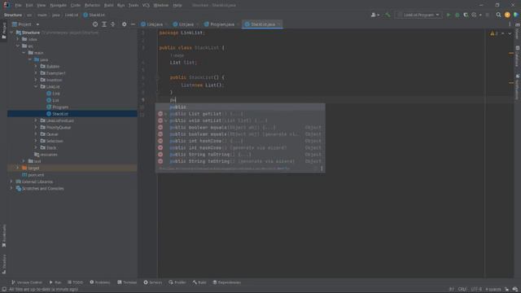Expand the target folder

coord(18,168)
